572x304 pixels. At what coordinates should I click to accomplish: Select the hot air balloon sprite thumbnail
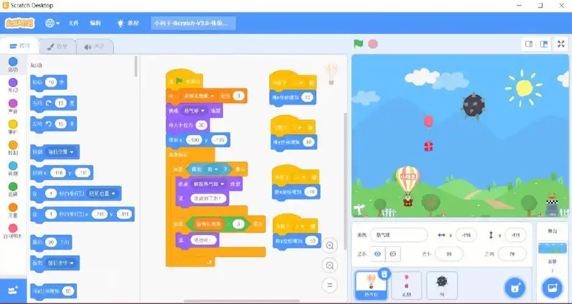370,285
